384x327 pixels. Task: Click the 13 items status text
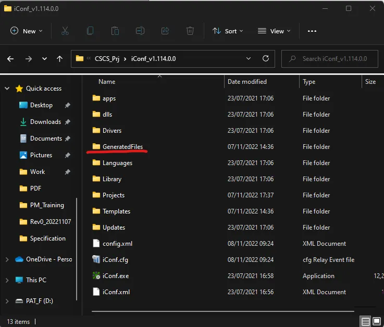pos(18,322)
